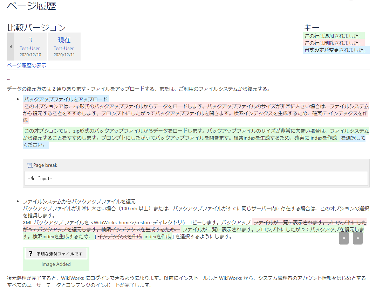Click green この行は追加されました legend swatch

[x=333, y=36]
